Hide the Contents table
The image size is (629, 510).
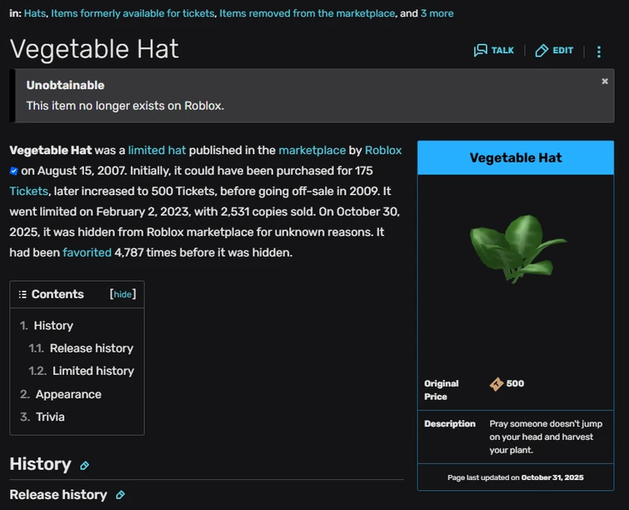122,294
